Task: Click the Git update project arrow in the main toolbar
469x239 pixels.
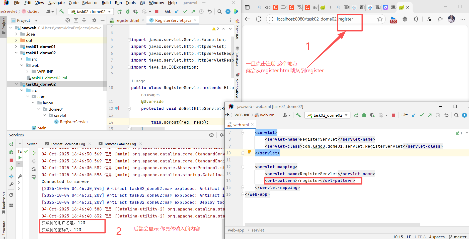Action: pyautogui.click(x=177, y=12)
